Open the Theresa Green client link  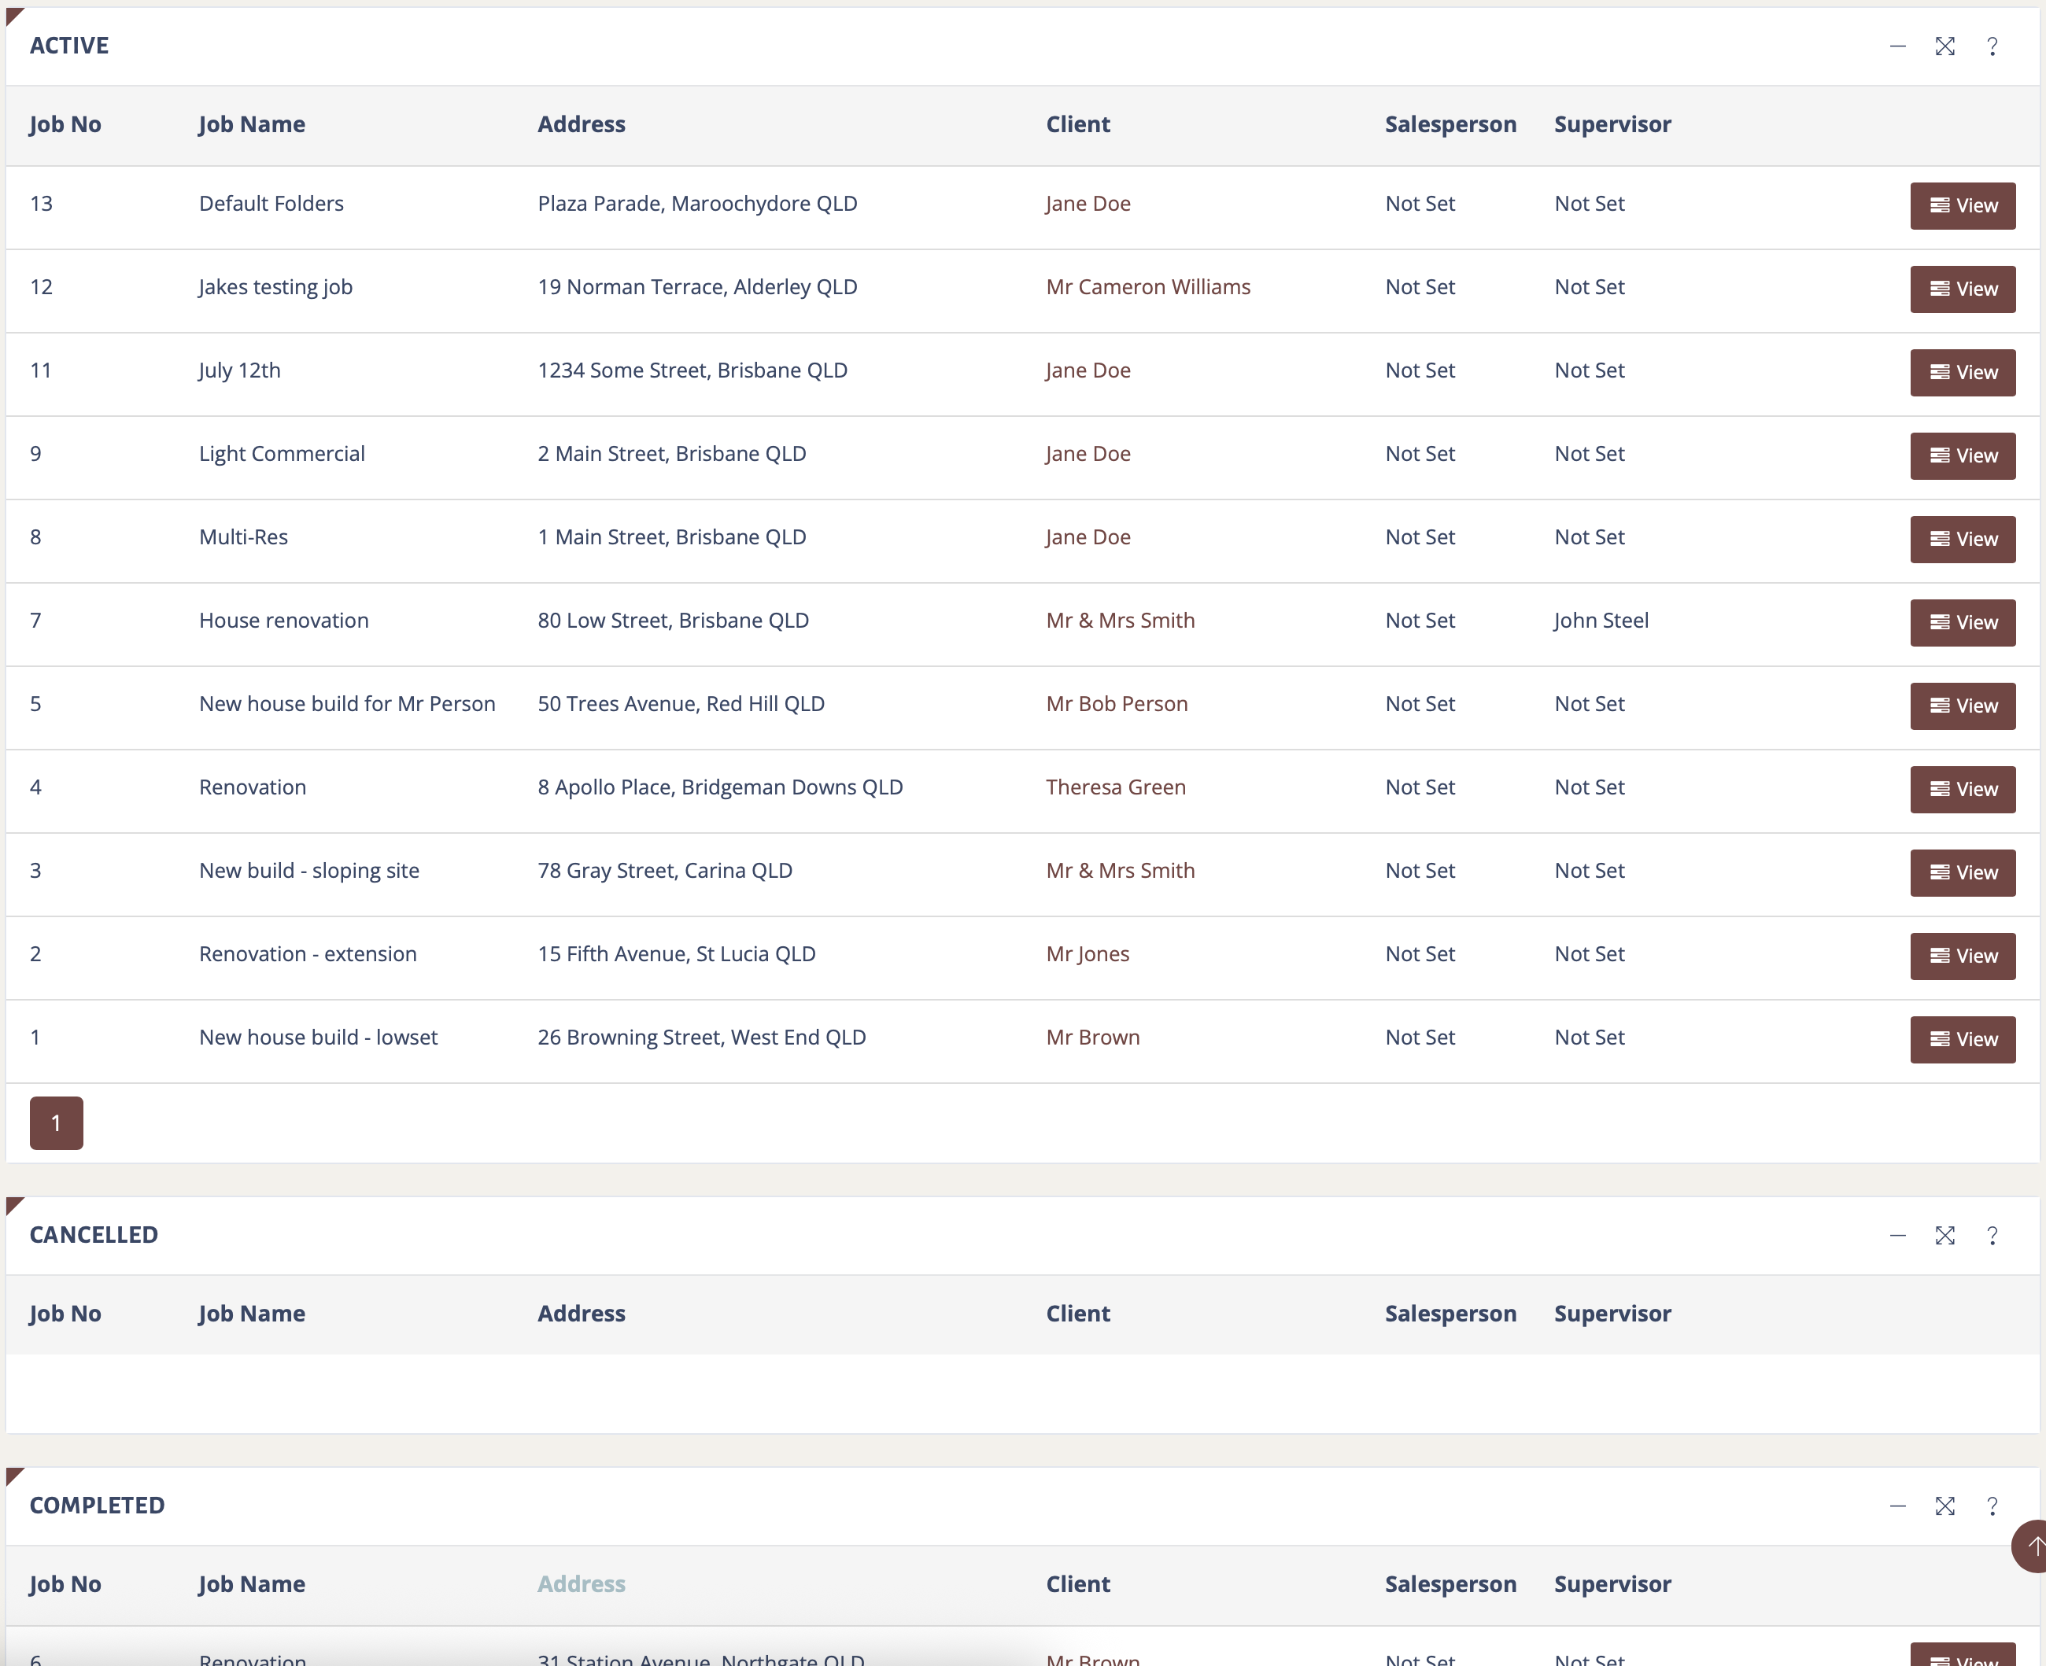coord(1115,787)
